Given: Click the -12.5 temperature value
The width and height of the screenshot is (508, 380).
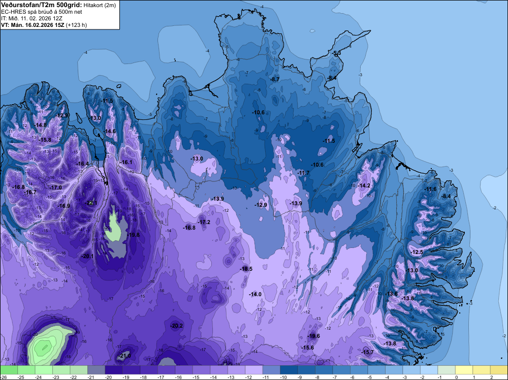Looking at the screenshot, I should (417, 252).
